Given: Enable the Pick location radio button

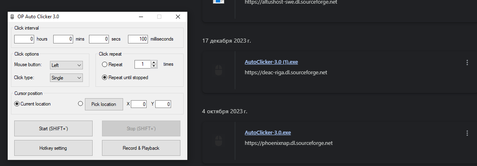Looking at the screenshot, I should click(80, 103).
